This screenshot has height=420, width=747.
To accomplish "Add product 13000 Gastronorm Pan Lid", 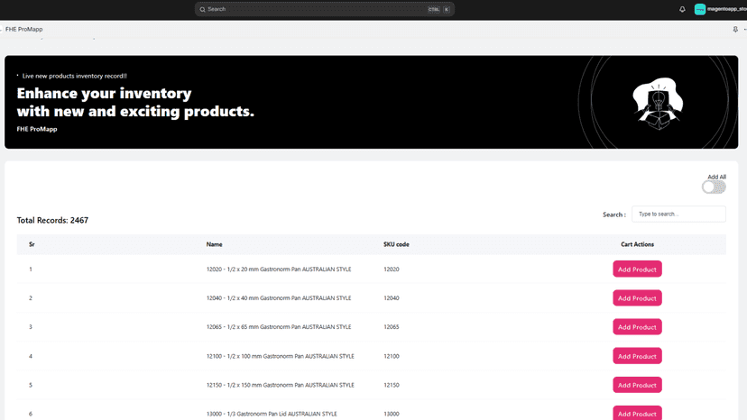I will pyautogui.click(x=637, y=413).
